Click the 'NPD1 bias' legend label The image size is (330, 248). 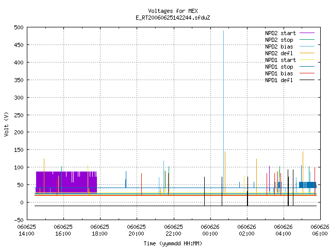279,73
